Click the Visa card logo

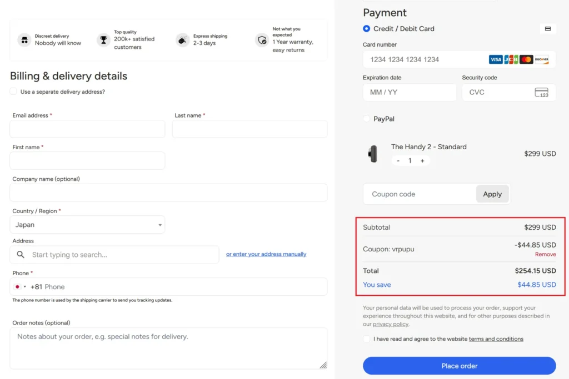point(495,59)
